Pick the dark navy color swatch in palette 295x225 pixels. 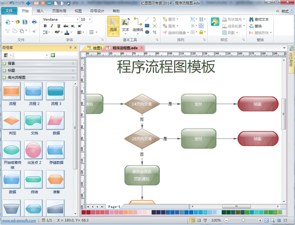154,212
